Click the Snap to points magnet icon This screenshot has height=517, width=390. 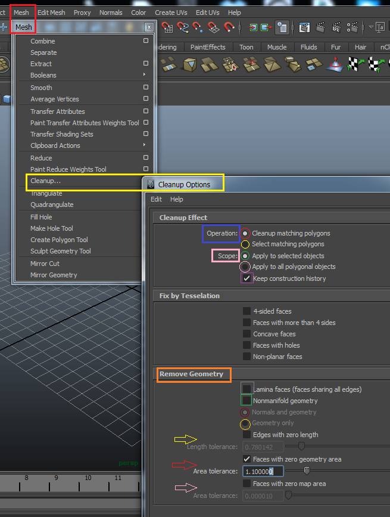[198, 27]
